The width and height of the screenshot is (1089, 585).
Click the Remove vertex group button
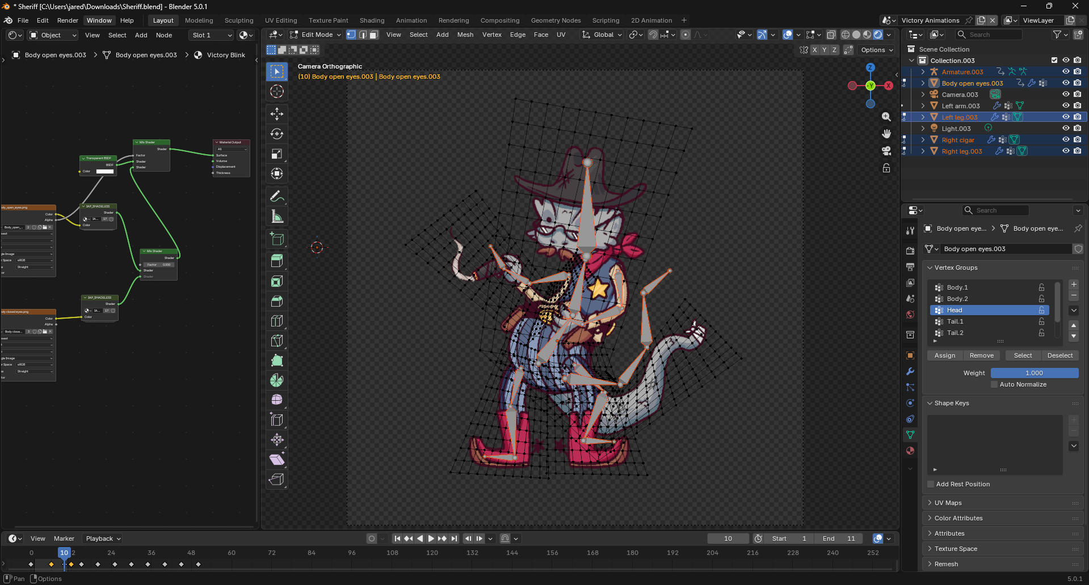click(x=982, y=355)
